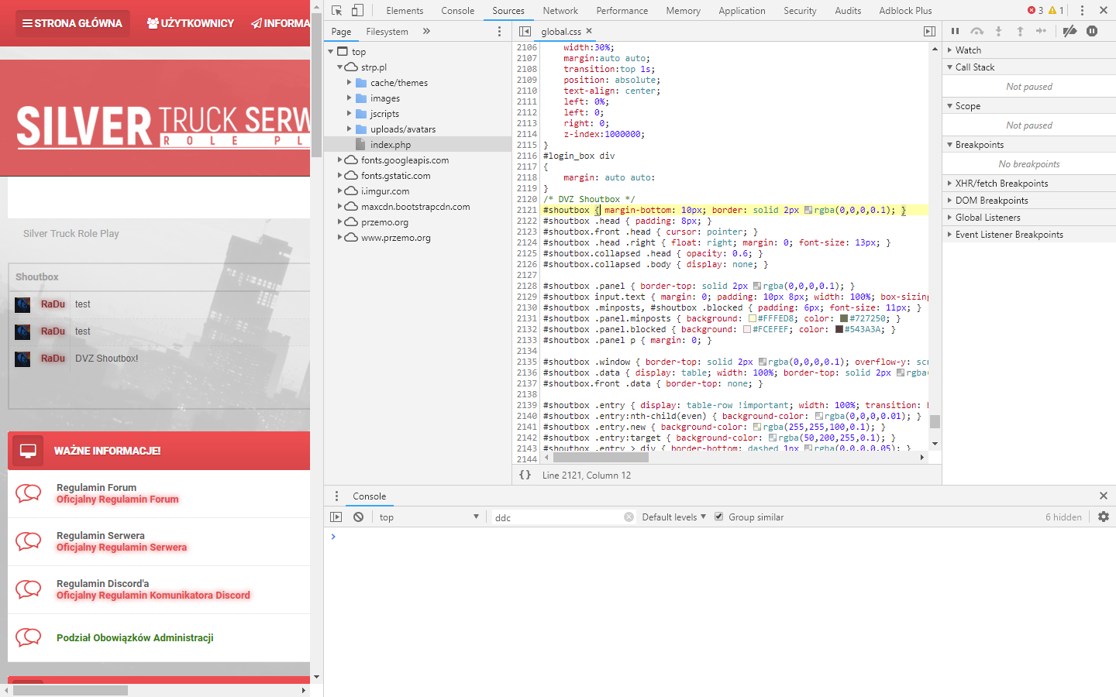Activate the inspect element picker icon
The image size is (1116, 697).
pyautogui.click(x=336, y=10)
